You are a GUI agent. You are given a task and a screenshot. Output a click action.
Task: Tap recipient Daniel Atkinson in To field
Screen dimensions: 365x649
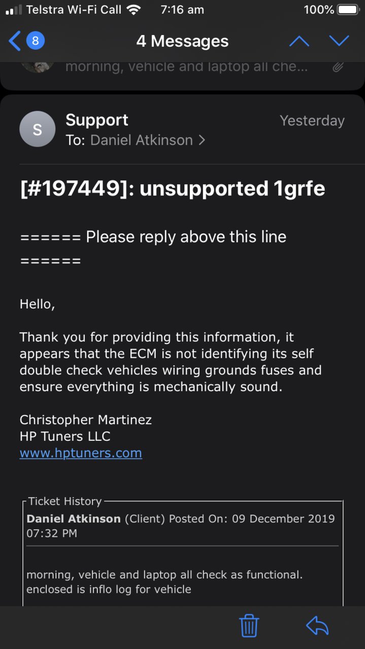point(142,140)
